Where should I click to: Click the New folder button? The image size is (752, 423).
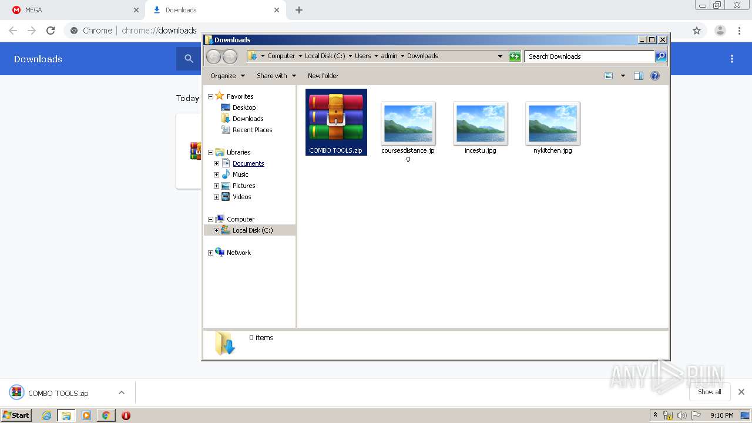pyautogui.click(x=323, y=76)
